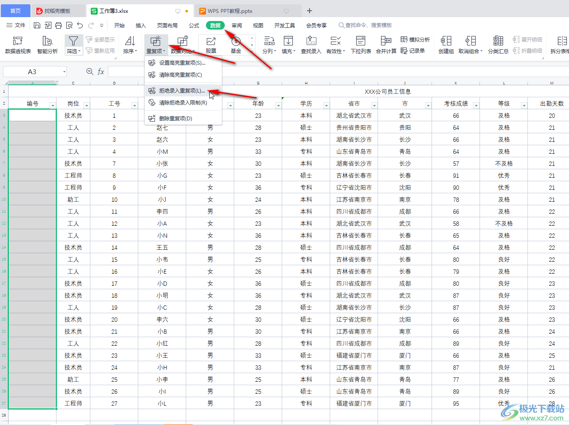Image resolution: width=569 pixels, height=425 pixels.
Task: Open the 会员专享 ribbon tab
Action: pyautogui.click(x=316, y=25)
